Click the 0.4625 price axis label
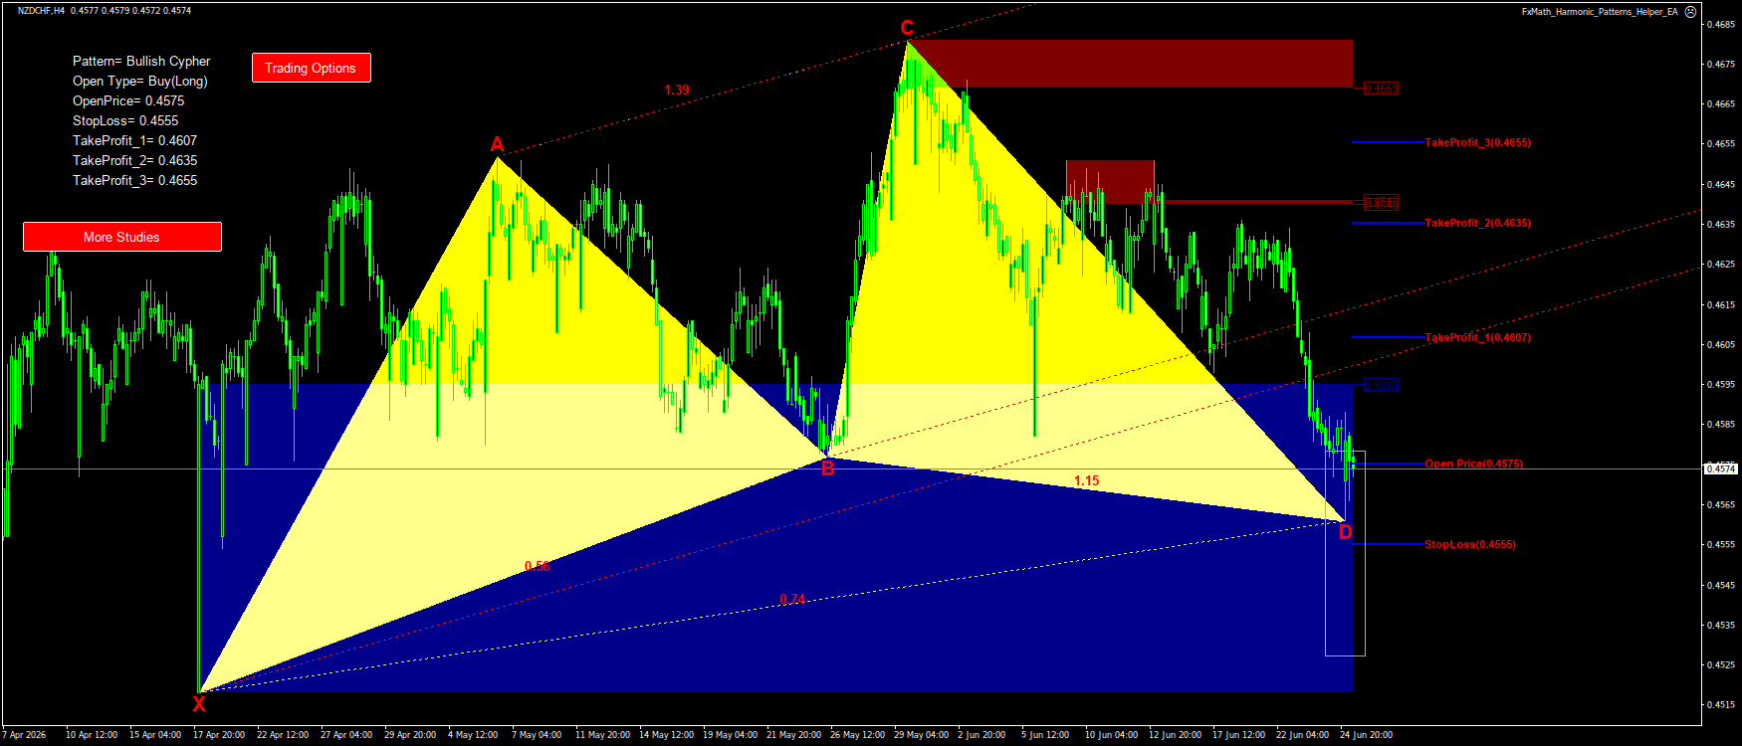Screen dimensions: 1742x746 click(1721, 264)
